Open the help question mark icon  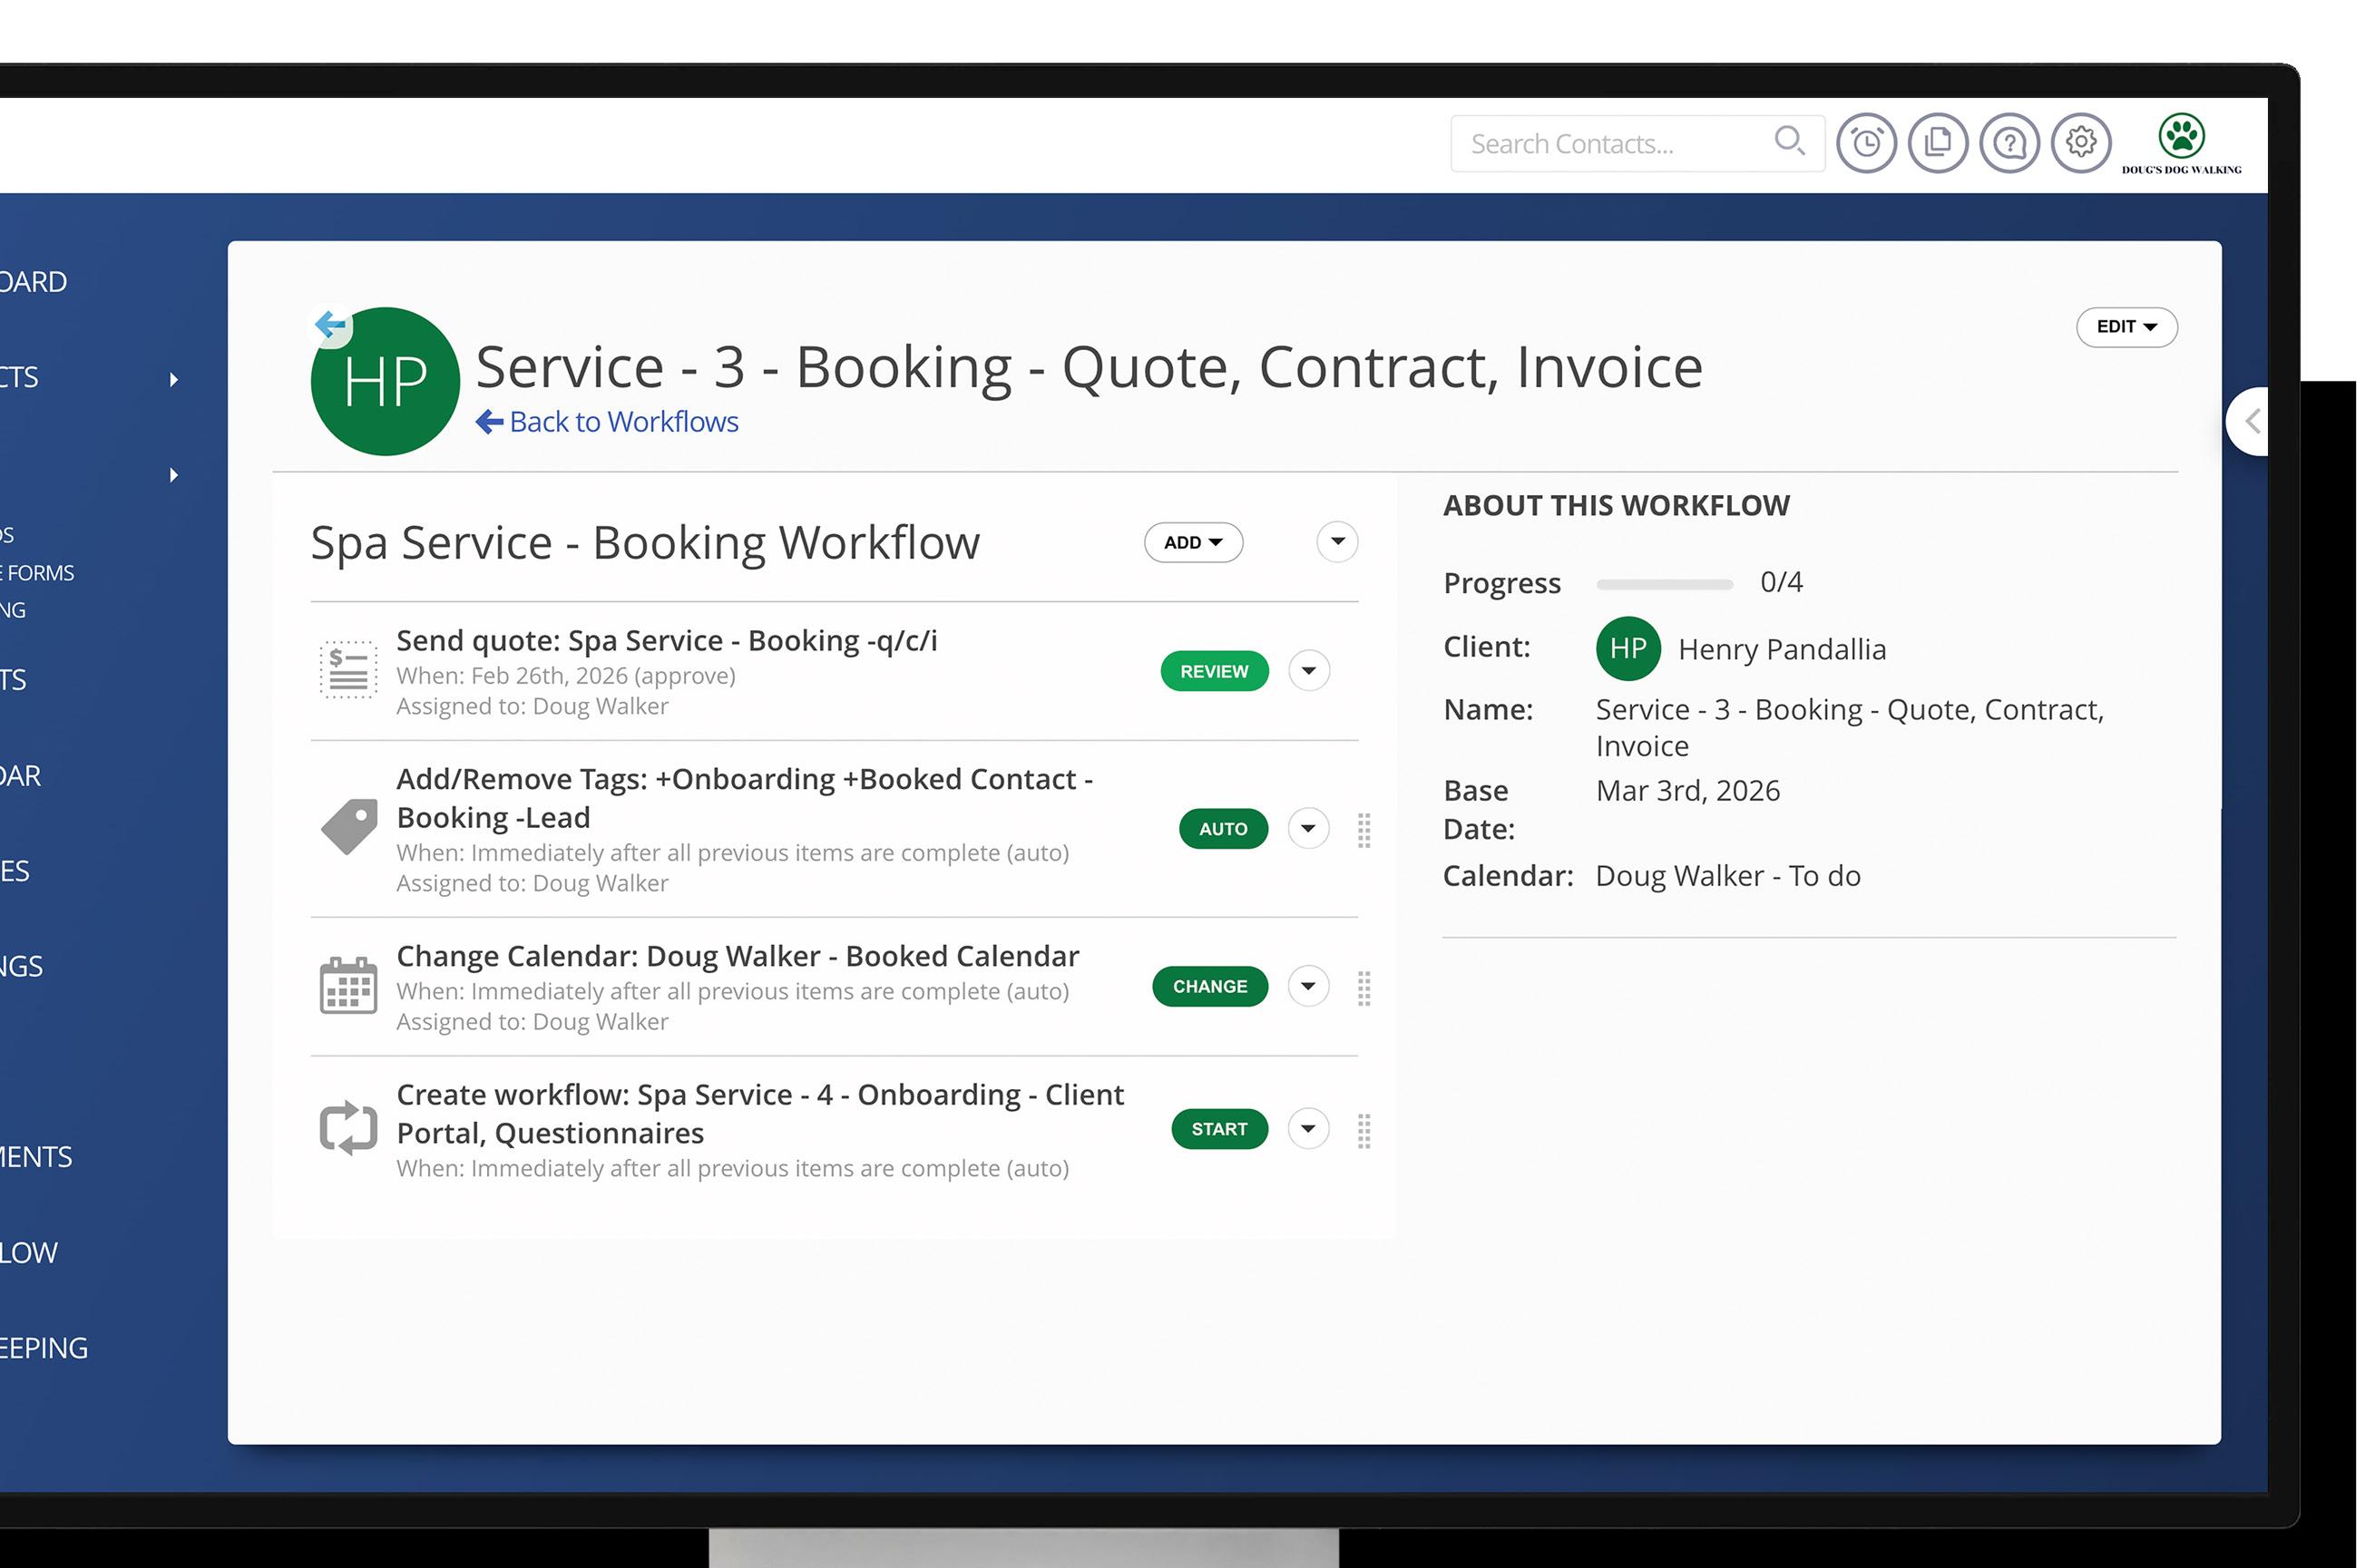click(2008, 144)
